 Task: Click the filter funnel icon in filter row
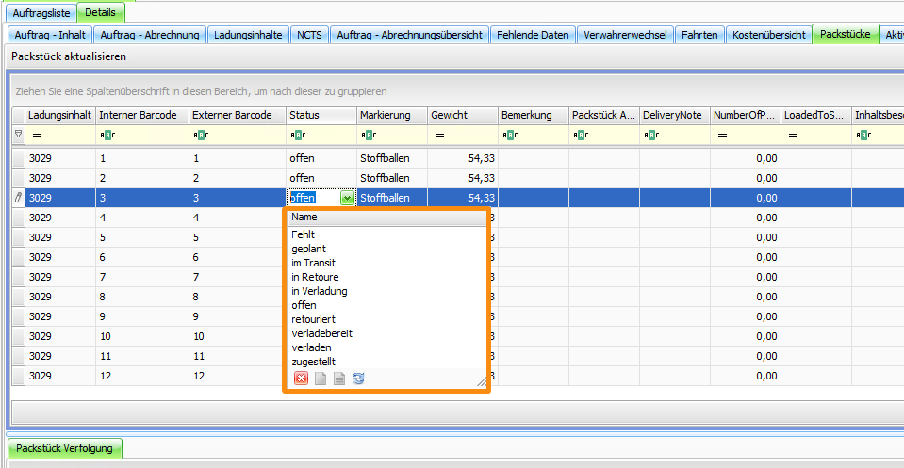click(18, 136)
